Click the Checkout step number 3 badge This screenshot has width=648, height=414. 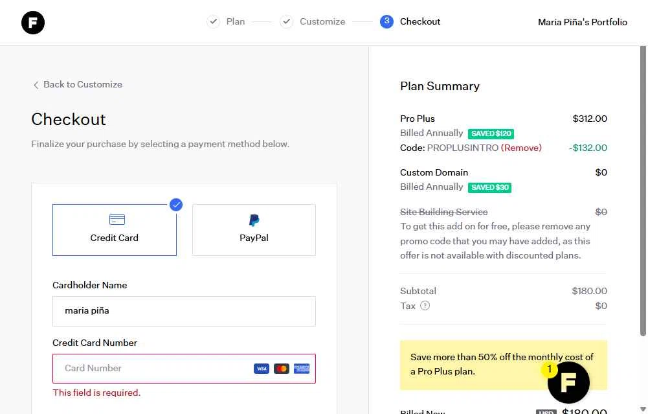386,21
